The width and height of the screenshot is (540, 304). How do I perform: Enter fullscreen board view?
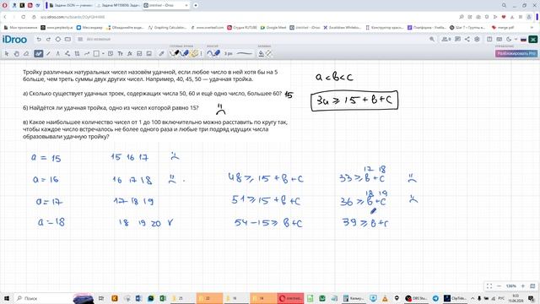[x=489, y=286]
